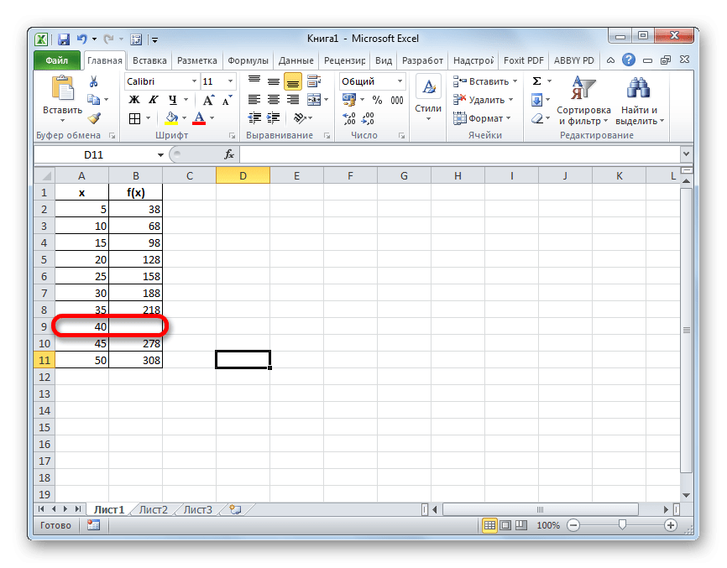The height and width of the screenshot is (568, 727).
Task: Click the thousands separator 000 icon
Action: point(397,100)
